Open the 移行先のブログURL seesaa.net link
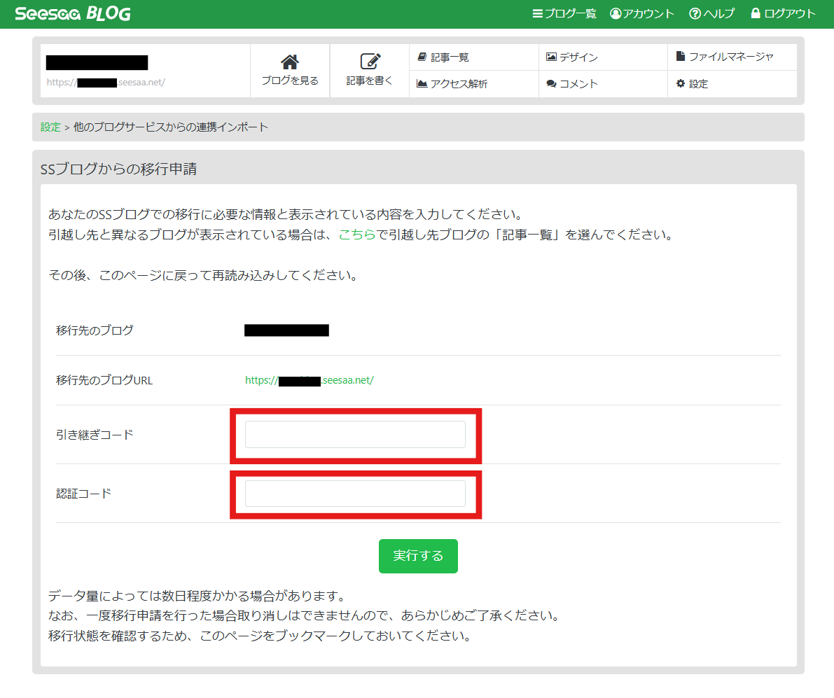 pos(309,380)
